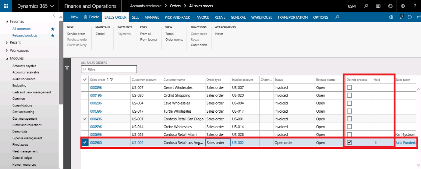The width and height of the screenshot is (421, 169).
Task: Open the app launcher waffle icon
Action: point(6,6)
